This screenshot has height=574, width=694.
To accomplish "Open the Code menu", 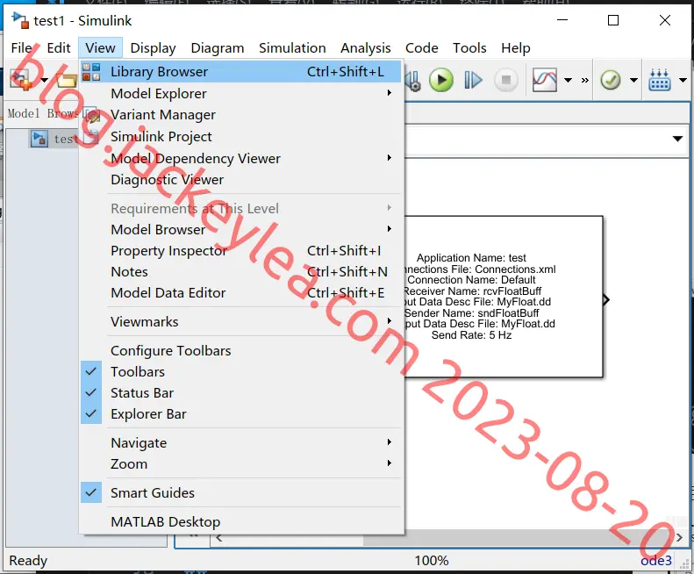I will 421,47.
